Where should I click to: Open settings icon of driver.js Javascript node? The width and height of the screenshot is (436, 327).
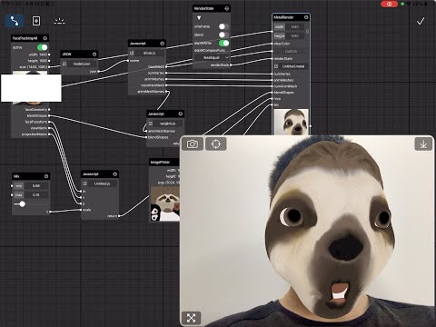[x=163, y=44]
